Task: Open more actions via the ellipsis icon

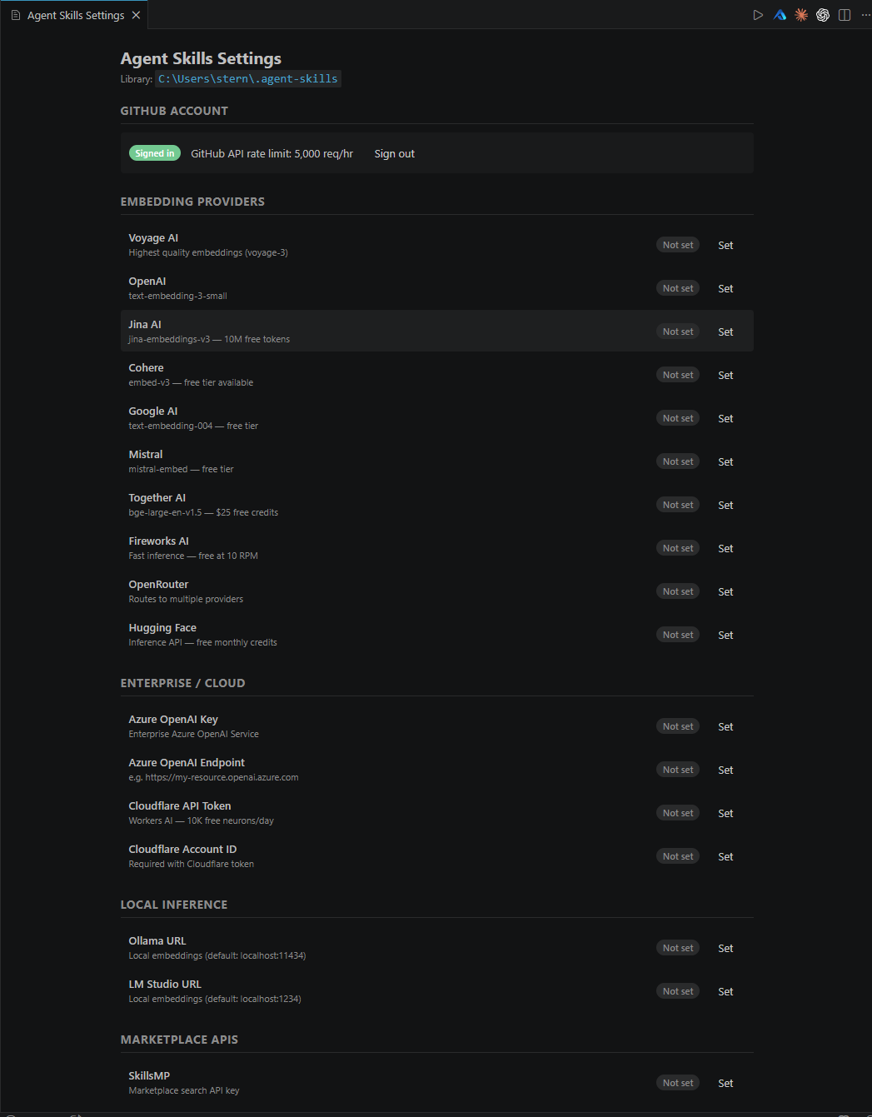Action: click(x=865, y=14)
